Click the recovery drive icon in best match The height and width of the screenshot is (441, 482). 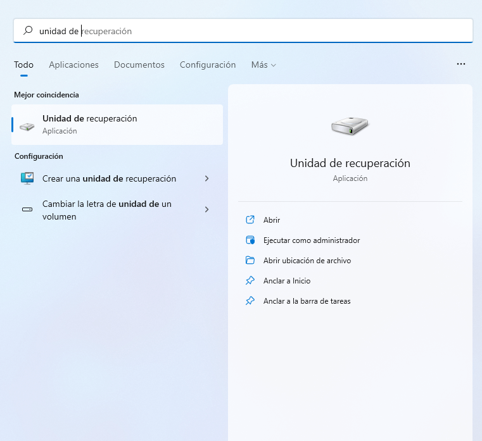pos(27,125)
